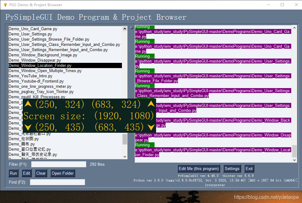Click the Edit button
Viewport: 302px width, 203px height.
pyautogui.click(x=26, y=173)
